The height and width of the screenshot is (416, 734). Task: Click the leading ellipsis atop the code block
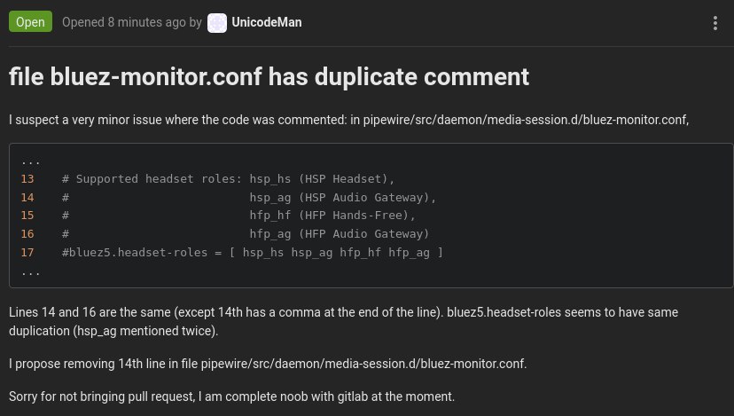coord(31,162)
